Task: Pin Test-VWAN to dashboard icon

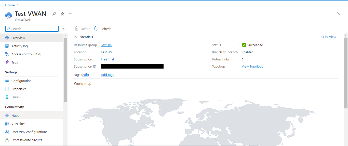Action: tap(54, 14)
